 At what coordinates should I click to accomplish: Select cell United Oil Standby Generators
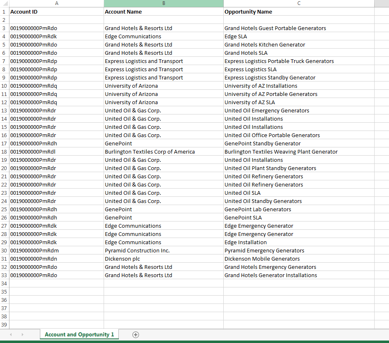pyautogui.click(x=299, y=201)
